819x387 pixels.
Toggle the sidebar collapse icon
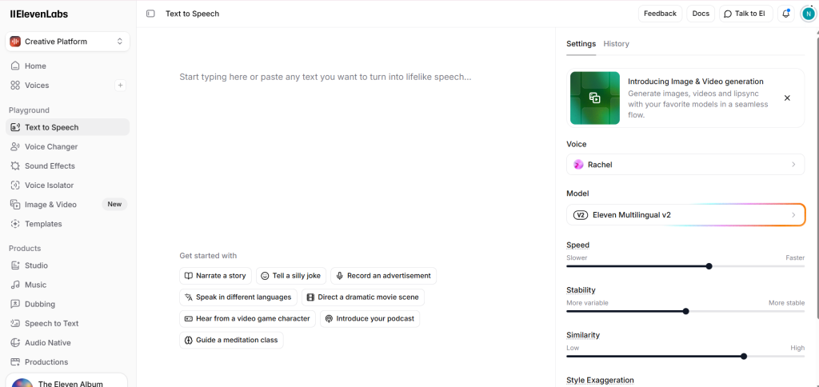[x=150, y=14]
